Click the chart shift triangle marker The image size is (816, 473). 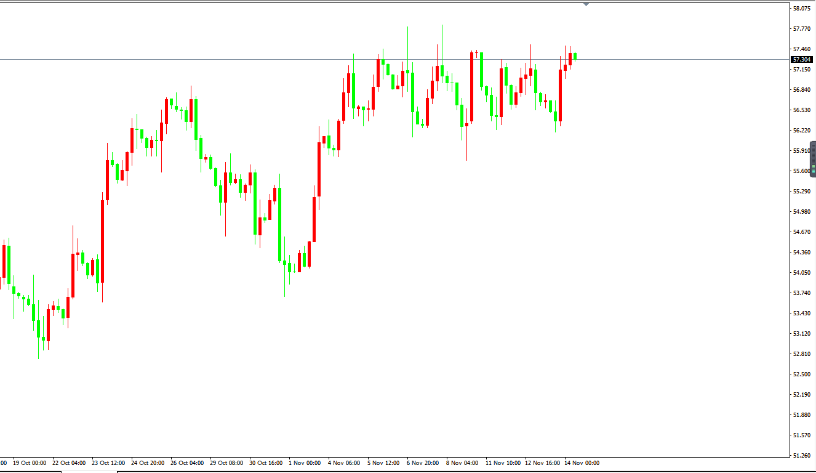tap(586, 4)
